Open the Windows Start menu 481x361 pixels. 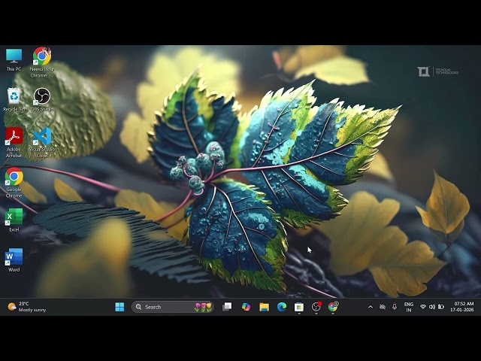pyautogui.click(x=119, y=307)
